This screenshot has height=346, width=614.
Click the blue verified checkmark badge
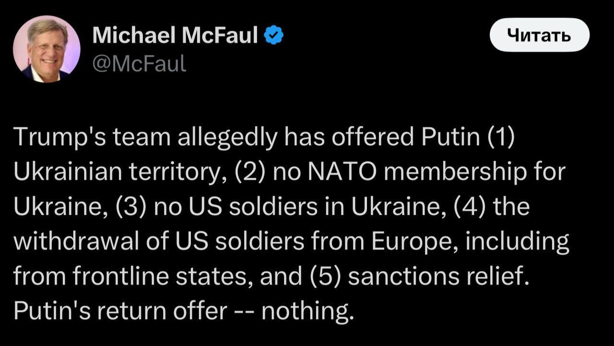pos(274,35)
